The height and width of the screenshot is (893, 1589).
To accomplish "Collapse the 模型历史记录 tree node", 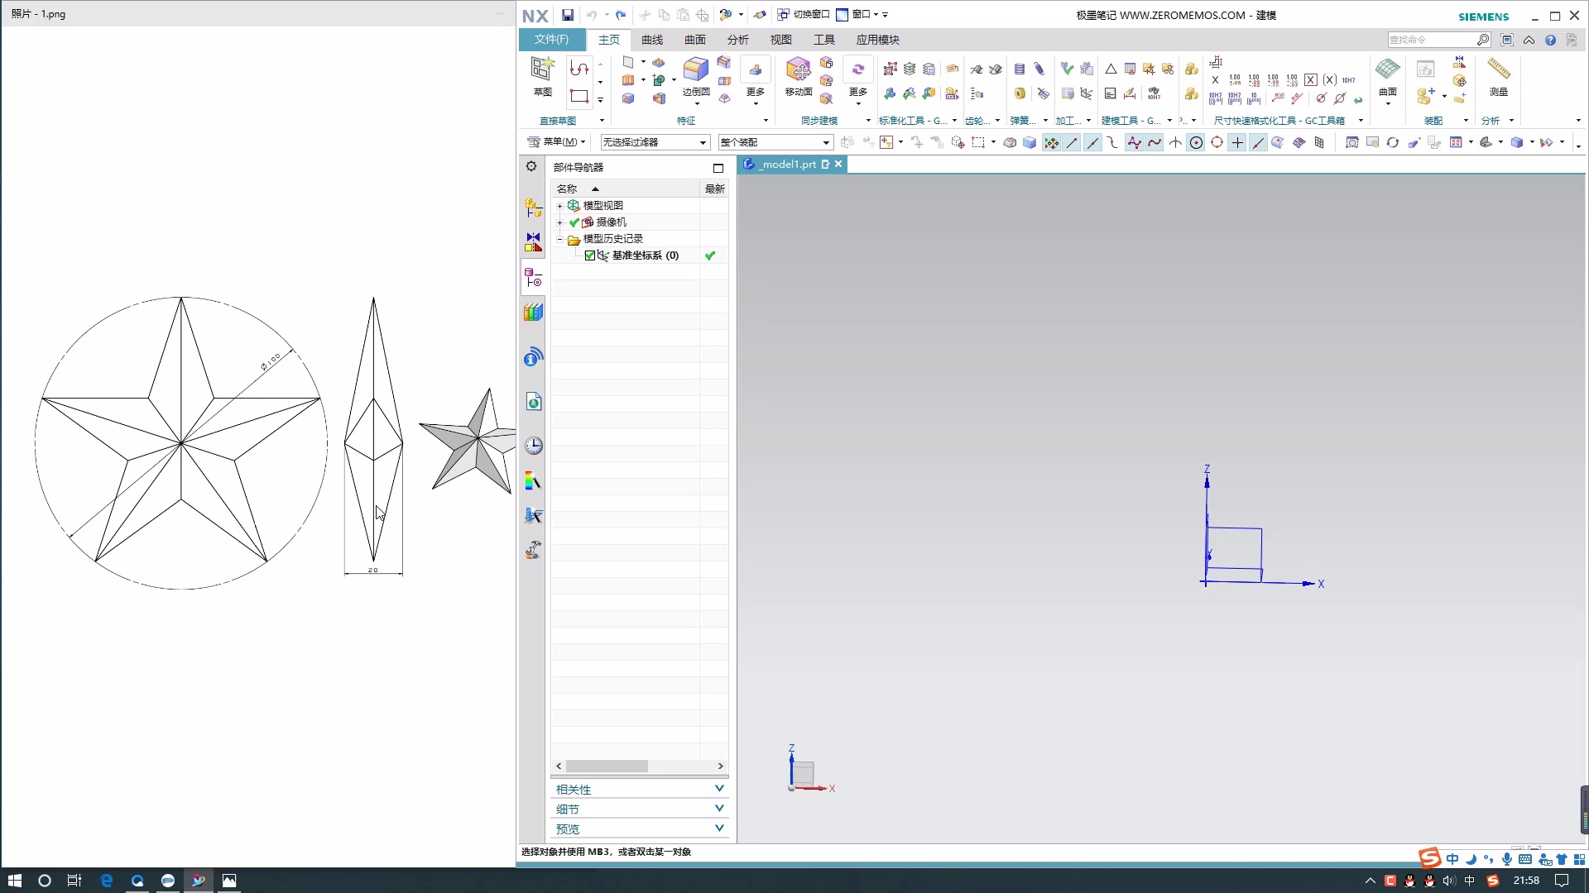I will 560,239.
